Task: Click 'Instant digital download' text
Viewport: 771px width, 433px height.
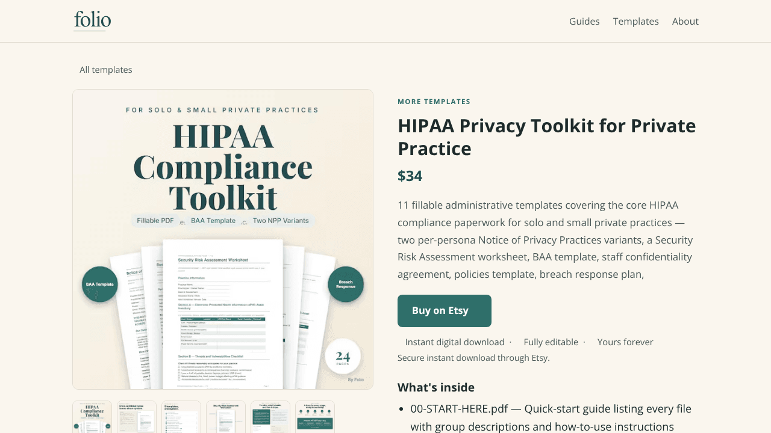Action: click(x=455, y=342)
